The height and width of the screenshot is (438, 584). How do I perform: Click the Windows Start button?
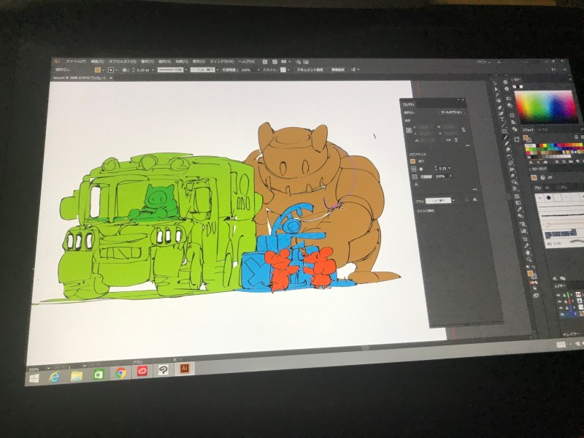point(34,378)
